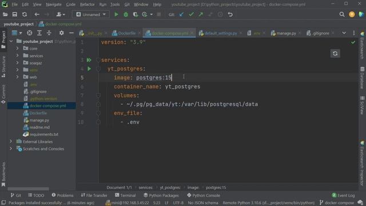
Task: Navigate forward with the right arrow
Action: click(47, 14)
